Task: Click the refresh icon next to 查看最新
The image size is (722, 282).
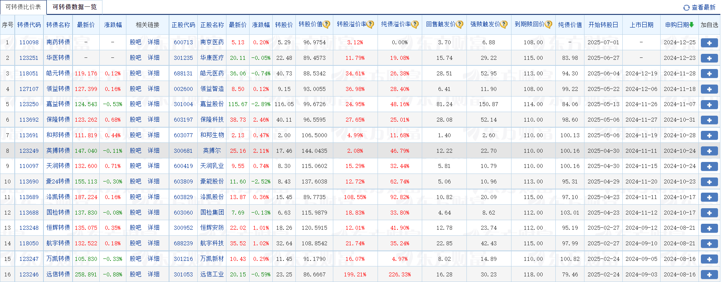Action: 686,8
